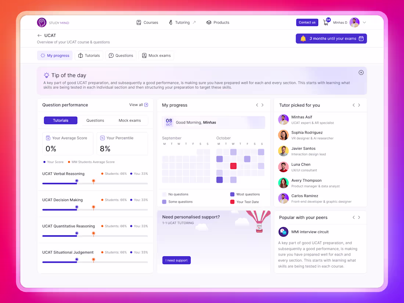404x303 pixels.
Task: Click the back arrow next to UCAT
Action: pyautogui.click(x=39, y=35)
